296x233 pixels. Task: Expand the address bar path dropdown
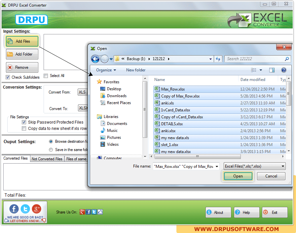210,59
